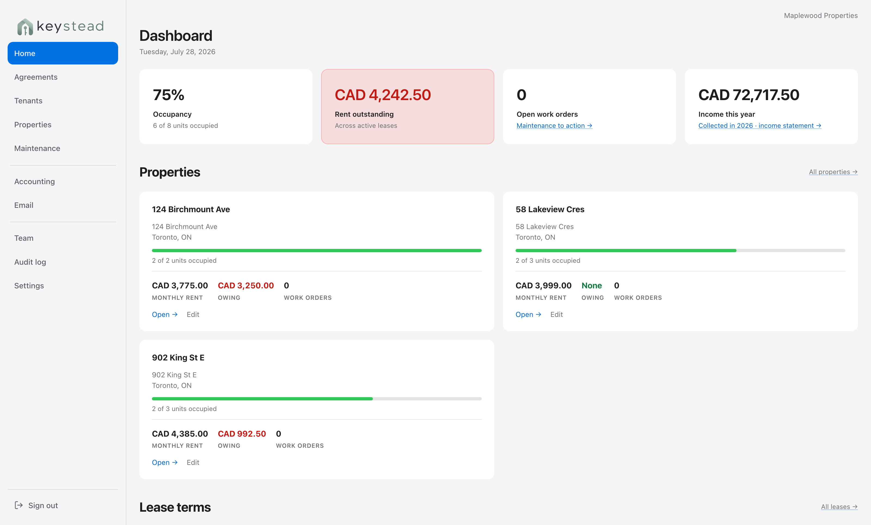This screenshot has height=525, width=871.
Task: Edit the 124 Birchmount Ave property
Action: (x=193, y=314)
